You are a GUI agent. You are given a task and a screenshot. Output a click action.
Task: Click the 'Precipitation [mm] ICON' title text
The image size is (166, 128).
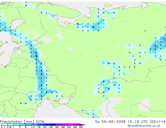point(22,122)
